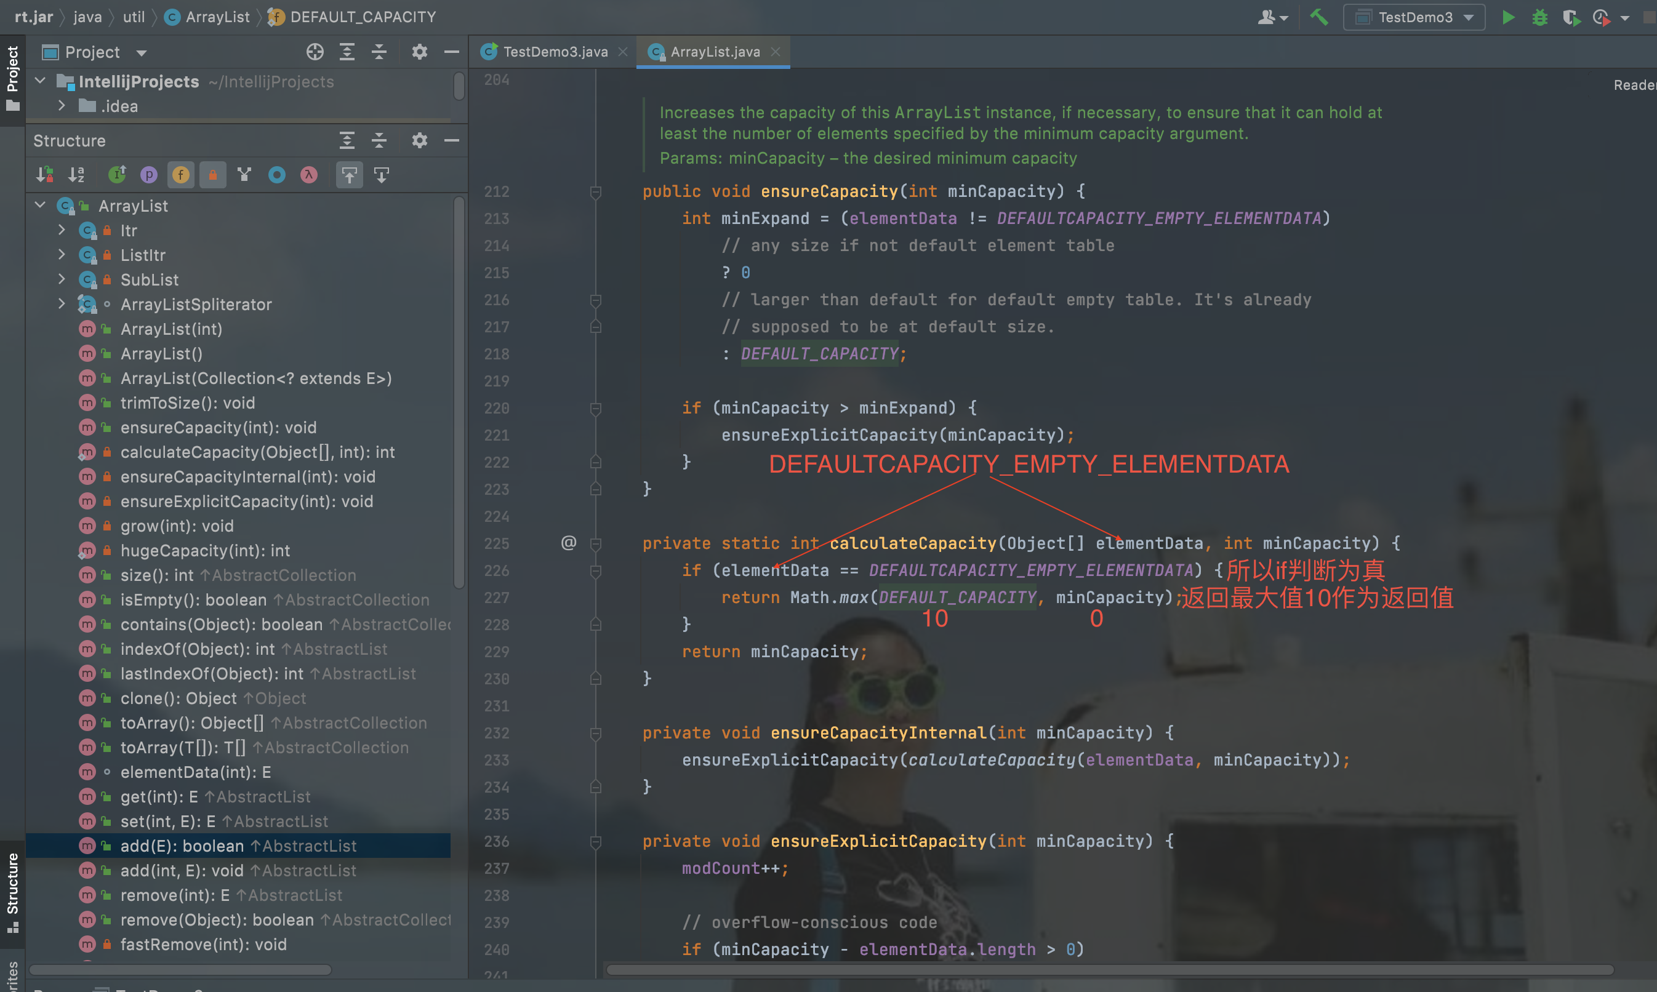
Task: Expand the ArrayListSpliterator class node
Action: [x=62, y=304]
